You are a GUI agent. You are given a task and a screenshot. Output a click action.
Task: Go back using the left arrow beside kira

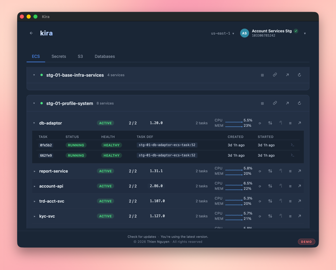(31, 33)
